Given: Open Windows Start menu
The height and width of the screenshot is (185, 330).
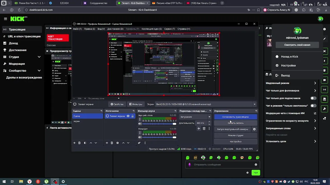Looking at the screenshot, I should pos(4,182).
